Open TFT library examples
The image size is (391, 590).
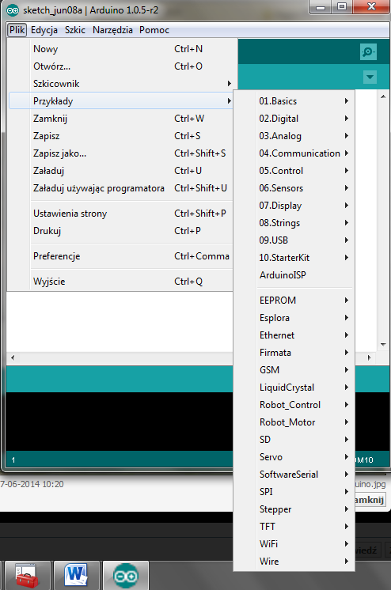click(294, 527)
